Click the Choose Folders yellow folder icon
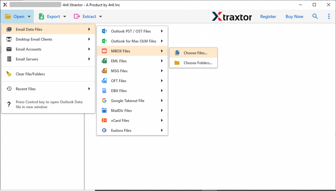This screenshot has width=336, height=191. coord(177,63)
